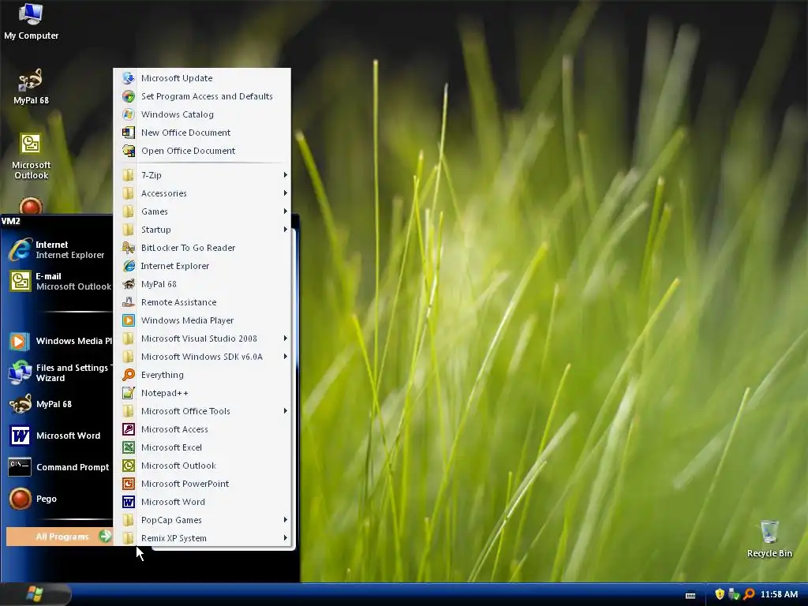Select "Microsoft Visual Studio 2008" label
808x606 pixels.
click(199, 339)
